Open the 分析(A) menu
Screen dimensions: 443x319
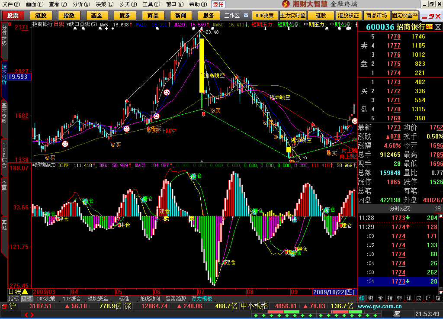[x=81, y=4]
